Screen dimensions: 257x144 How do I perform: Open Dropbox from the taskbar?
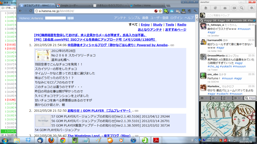point(28,140)
